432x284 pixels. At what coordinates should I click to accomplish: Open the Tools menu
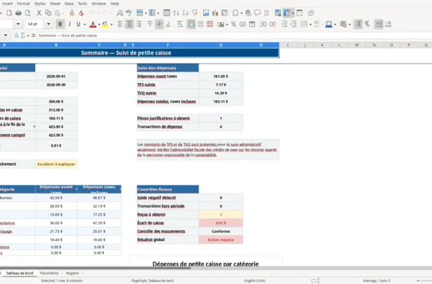[x=82, y=3]
